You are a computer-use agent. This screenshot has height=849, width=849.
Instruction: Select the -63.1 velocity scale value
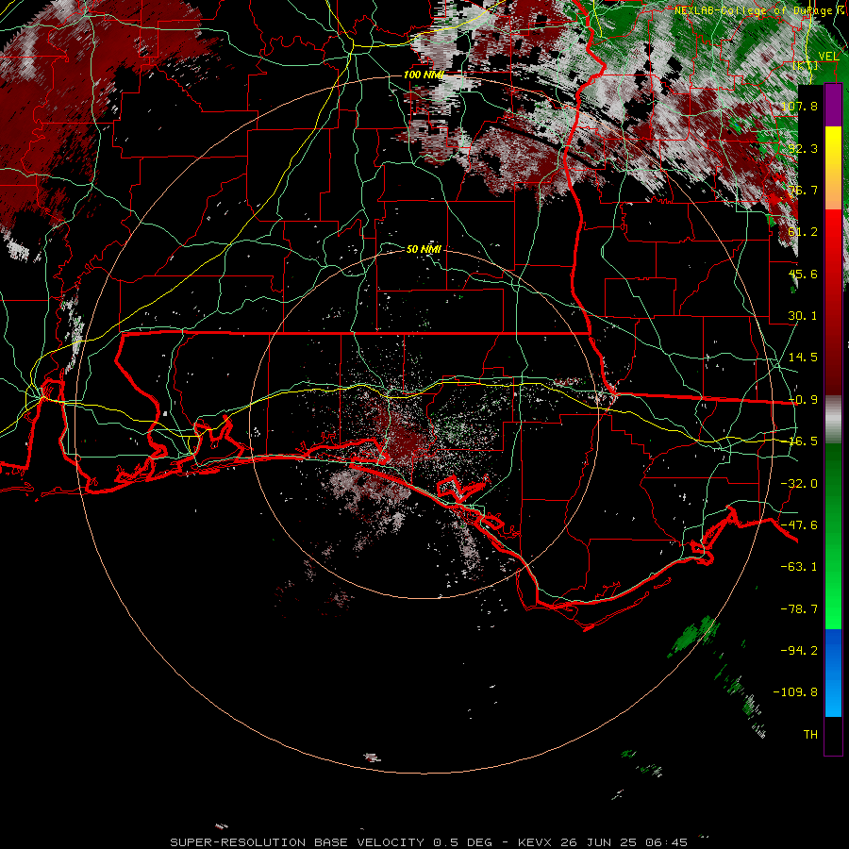coord(799,567)
